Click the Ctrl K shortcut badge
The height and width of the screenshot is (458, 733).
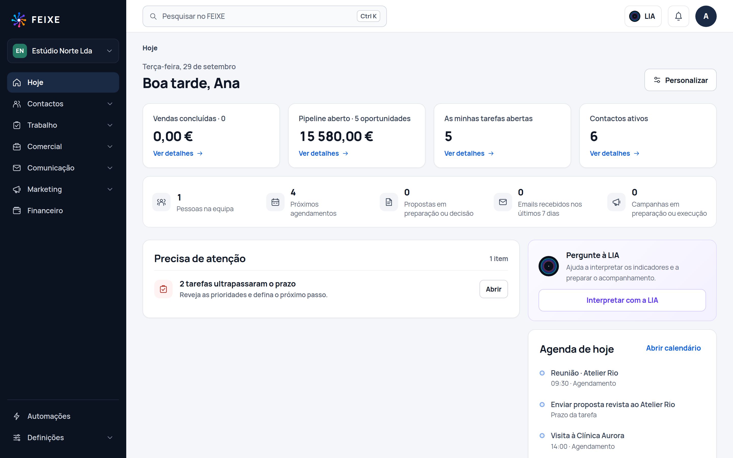368,16
